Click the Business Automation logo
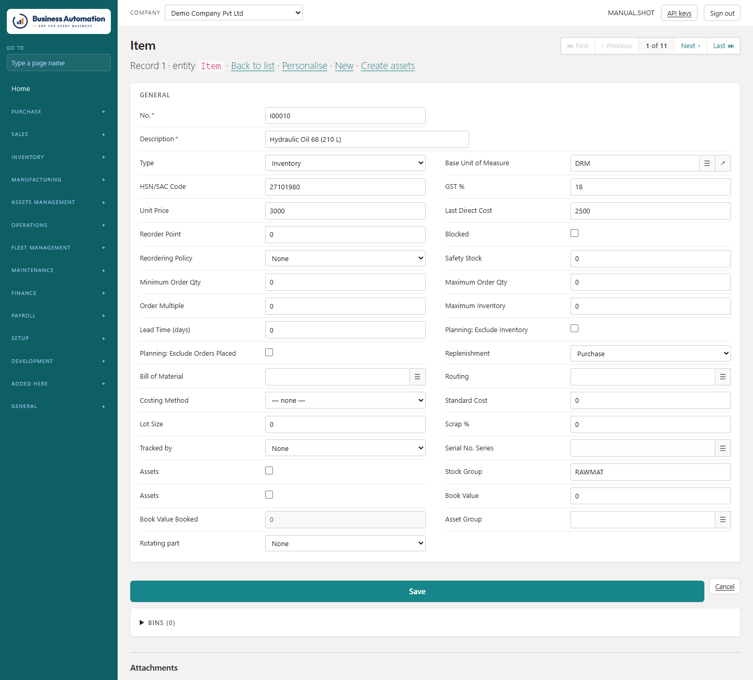The width and height of the screenshot is (753, 680). pos(59,21)
